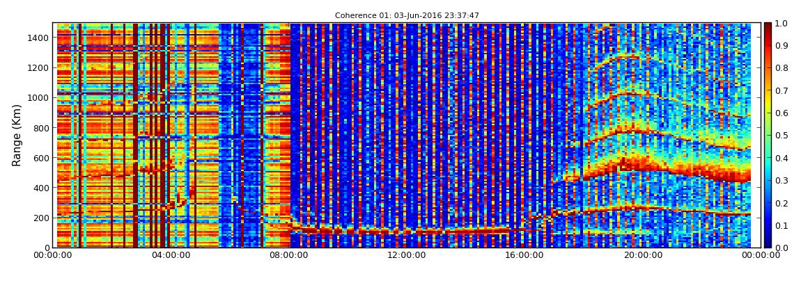Image resolution: width=801 pixels, height=283 pixels.
Task: Click the 0.0 colorbar tick label
Action: click(x=781, y=248)
